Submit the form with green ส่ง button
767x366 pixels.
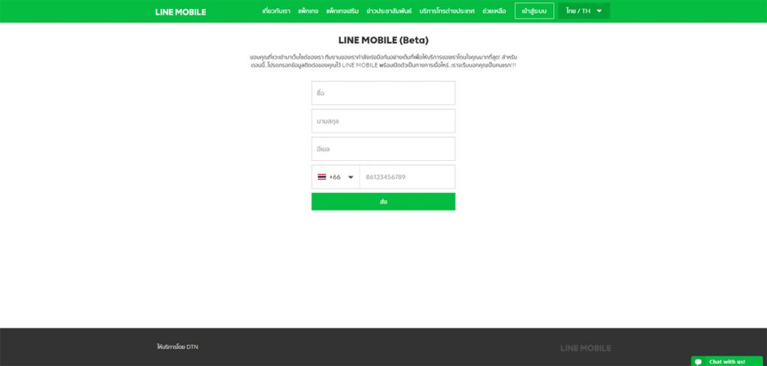(x=383, y=201)
